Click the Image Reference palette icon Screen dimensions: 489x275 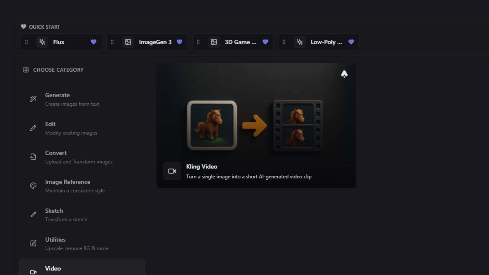coord(33,186)
